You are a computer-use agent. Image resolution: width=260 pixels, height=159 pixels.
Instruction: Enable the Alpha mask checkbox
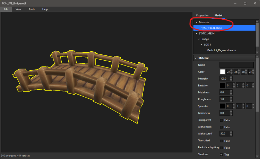222,127
